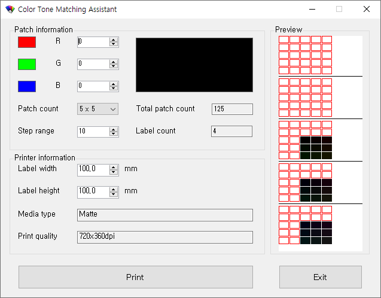Click the app icon in title bar
381x298 pixels.
click(10, 9)
